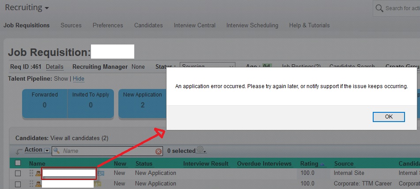This screenshot has height=189, width=420.
Task: Select the Interview Central tab
Action: tap(194, 26)
